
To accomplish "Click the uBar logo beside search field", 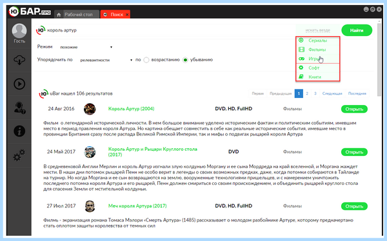I will [x=41, y=30].
